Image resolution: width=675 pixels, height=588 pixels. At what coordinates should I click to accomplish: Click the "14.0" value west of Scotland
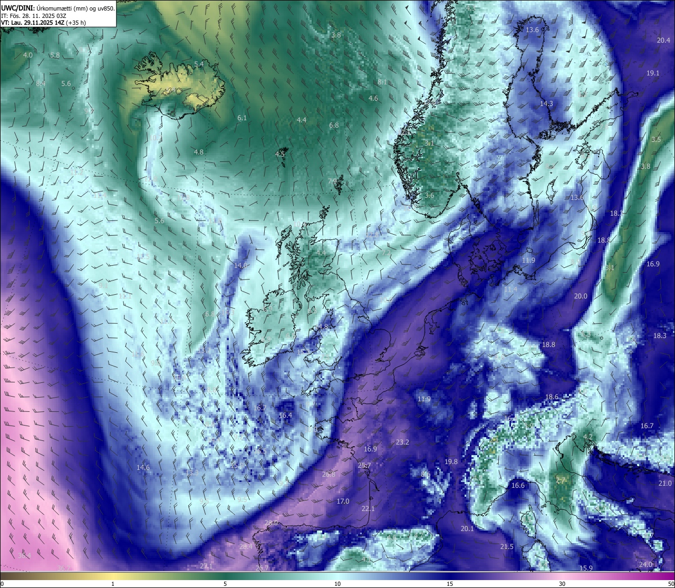[x=240, y=265]
